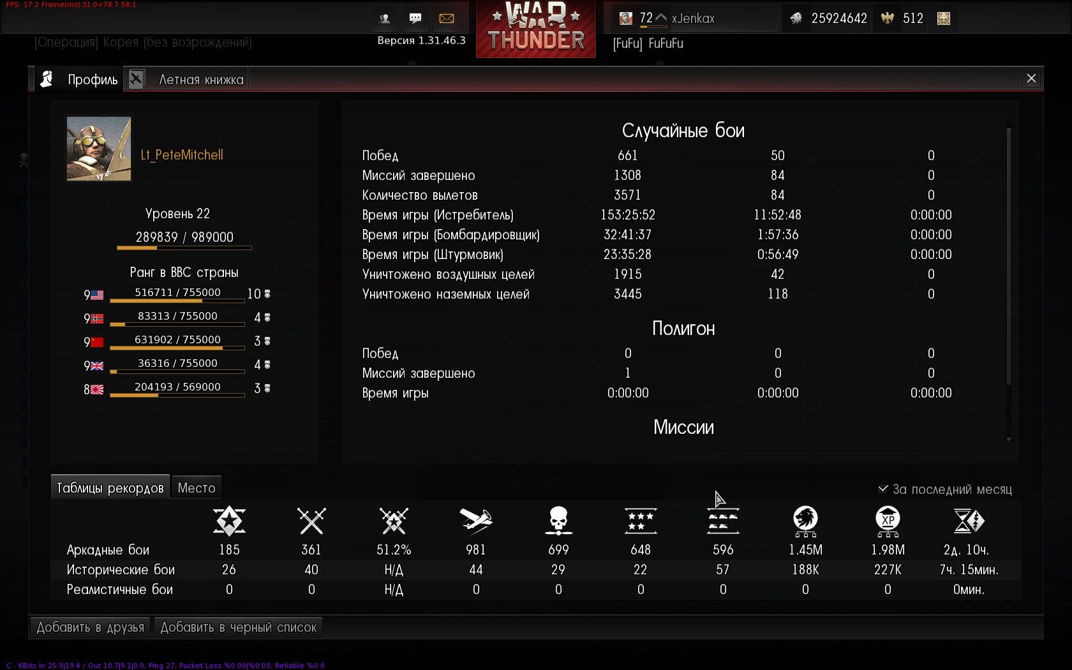Toggle the "За последний месяц" checkbox
1072x670 pixels.
click(883, 489)
